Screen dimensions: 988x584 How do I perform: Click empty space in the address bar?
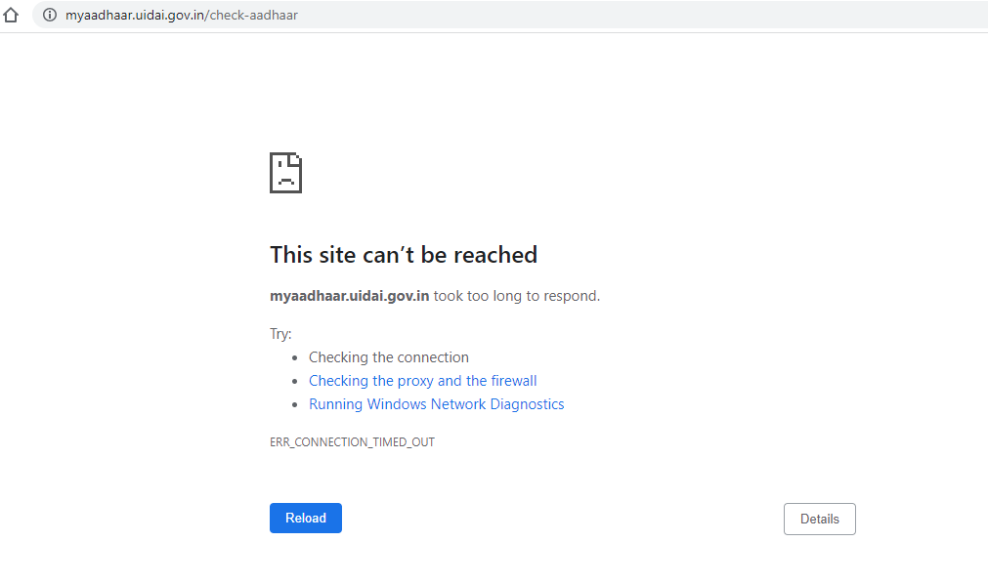coord(630,15)
